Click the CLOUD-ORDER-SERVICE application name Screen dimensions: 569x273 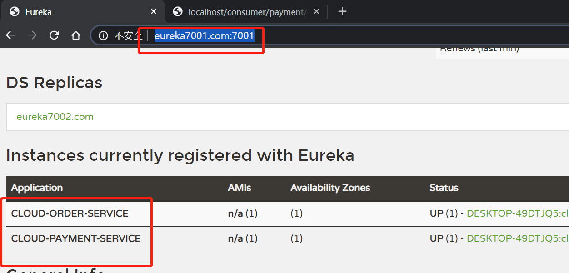tap(70, 213)
